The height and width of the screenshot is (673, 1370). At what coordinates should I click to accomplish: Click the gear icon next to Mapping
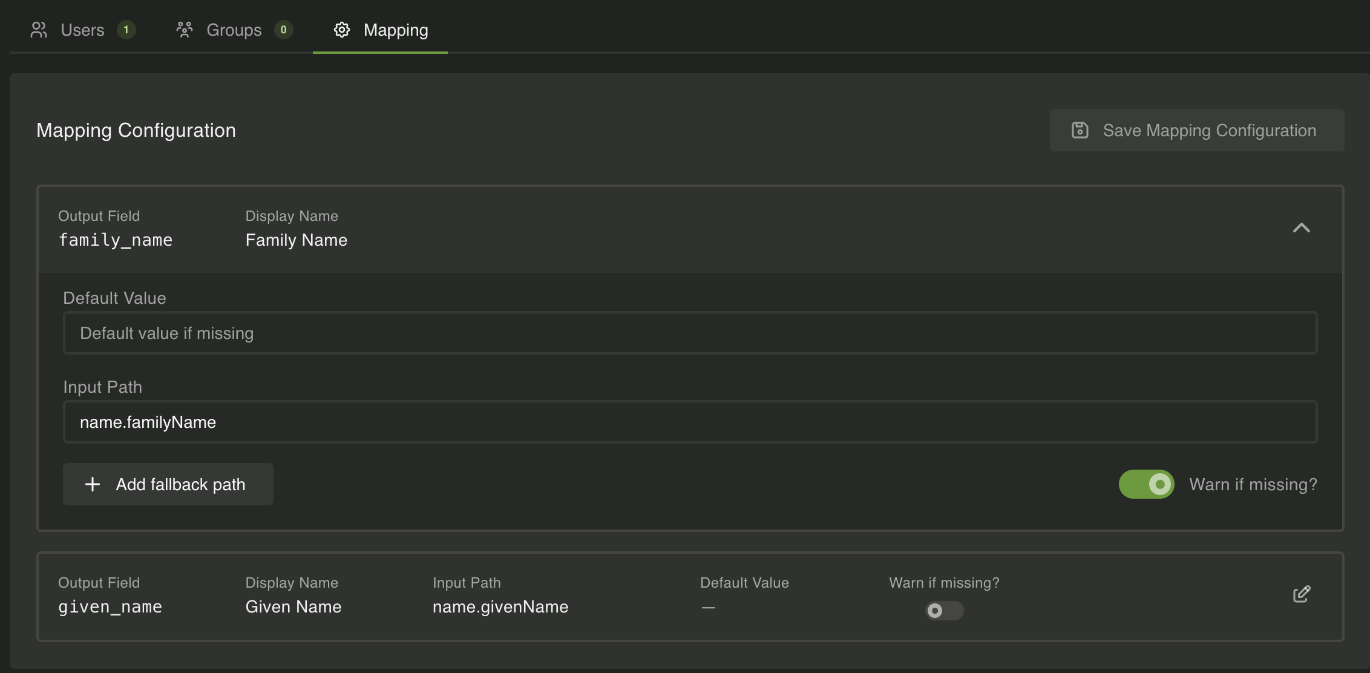click(x=342, y=30)
